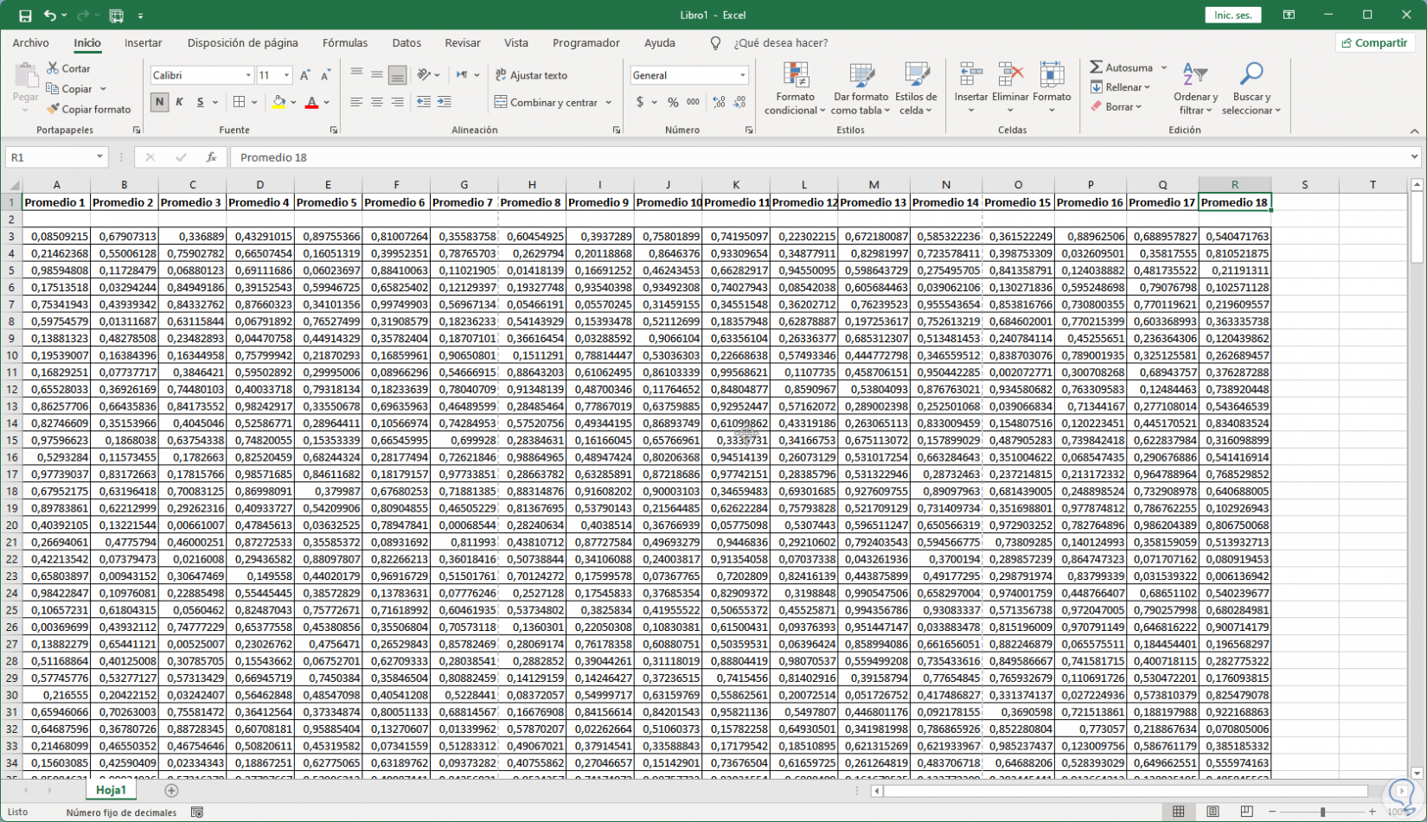The width and height of the screenshot is (1427, 822).
Task: Apply red font color to the cell
Action: [312, 102]
